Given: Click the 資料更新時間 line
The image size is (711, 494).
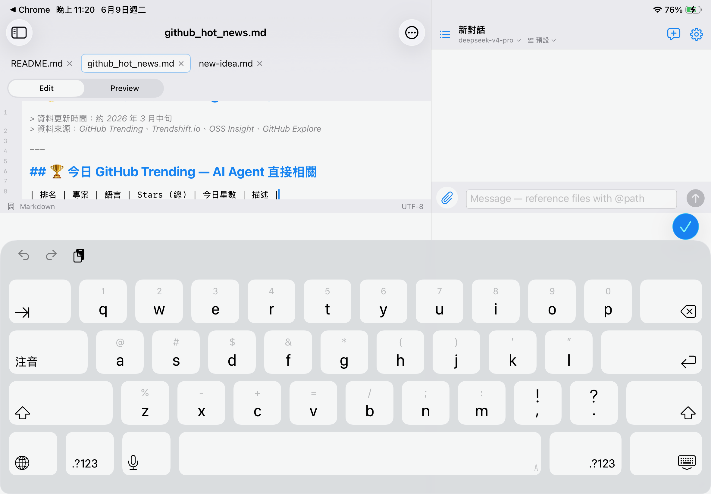Looking at the screenshot, I should click(101, 119).
